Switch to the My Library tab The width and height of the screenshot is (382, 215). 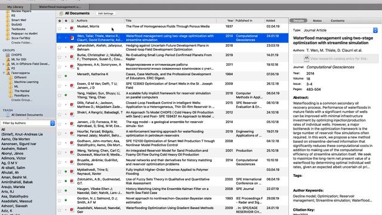16,7
